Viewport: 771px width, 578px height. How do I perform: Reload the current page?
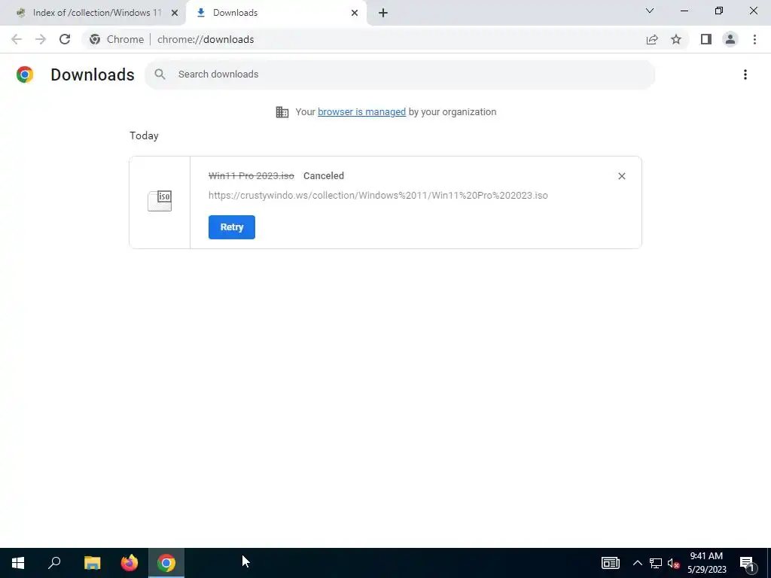pos(65,39)
